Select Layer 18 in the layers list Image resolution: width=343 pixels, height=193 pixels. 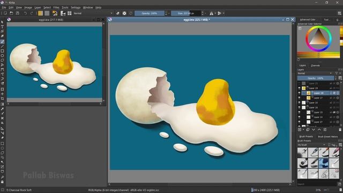coord(319,93)
